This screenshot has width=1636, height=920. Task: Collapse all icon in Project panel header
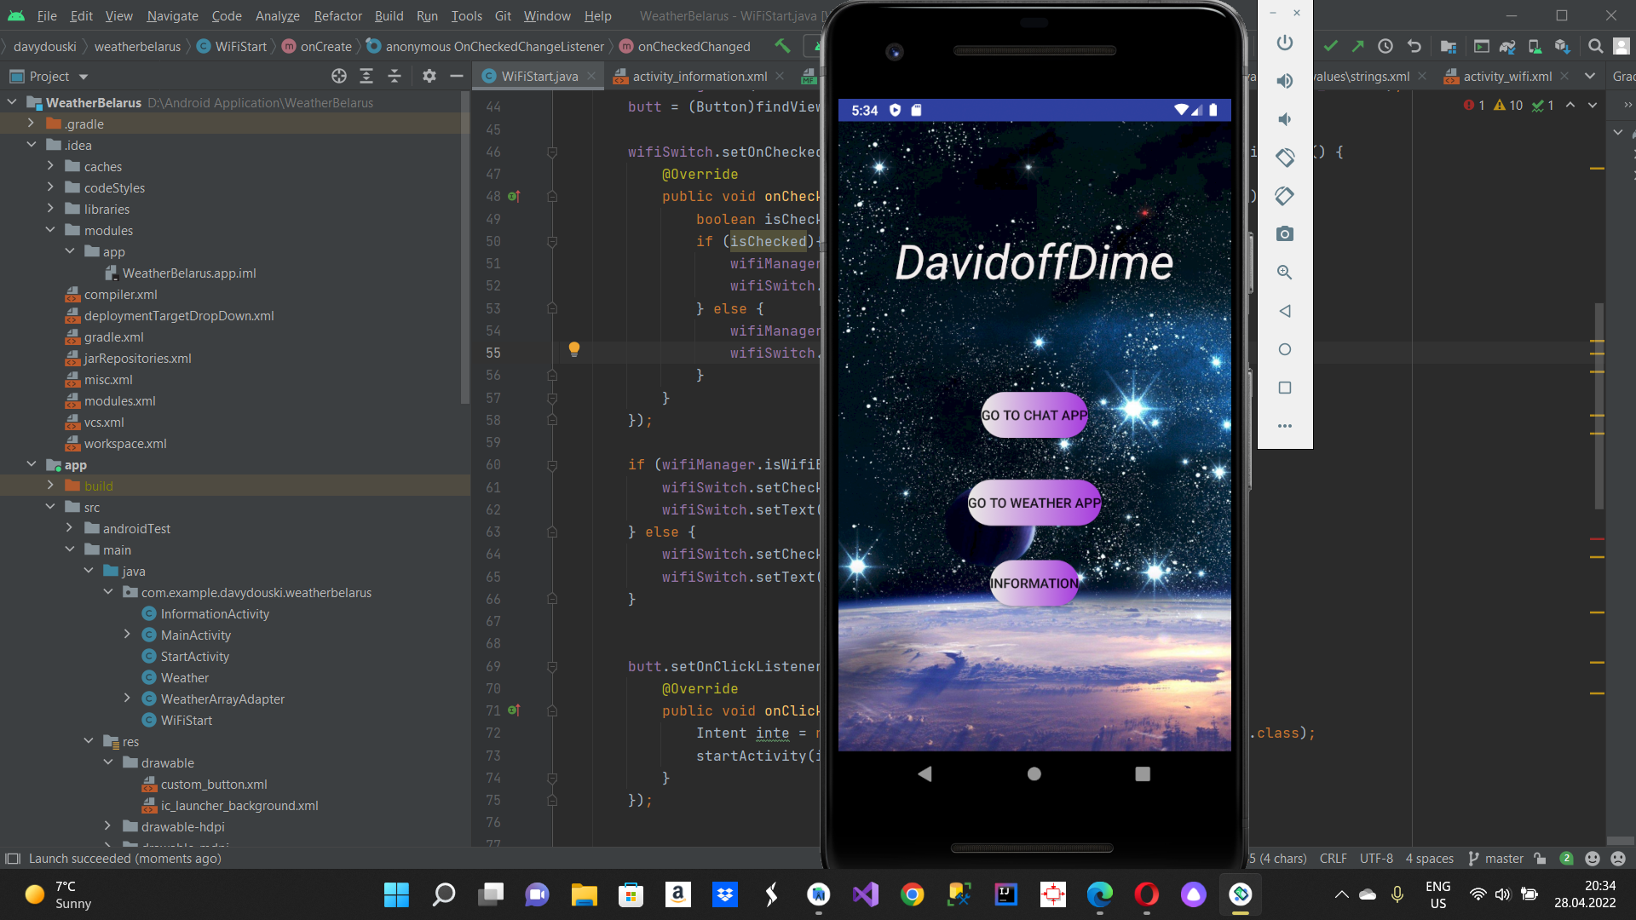coord(395,76)
